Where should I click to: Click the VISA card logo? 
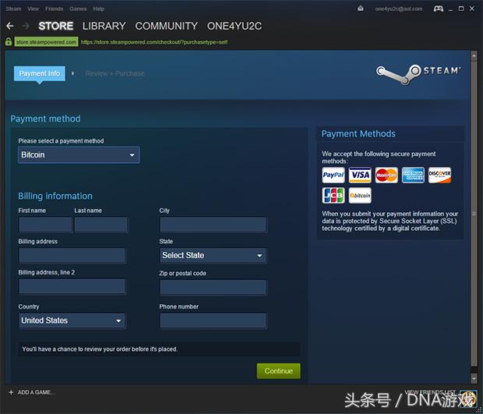pyautogui.click(x=360, y=175)
